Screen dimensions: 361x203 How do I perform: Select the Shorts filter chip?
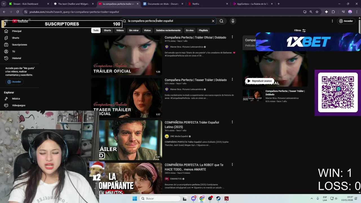coord(107,30)
